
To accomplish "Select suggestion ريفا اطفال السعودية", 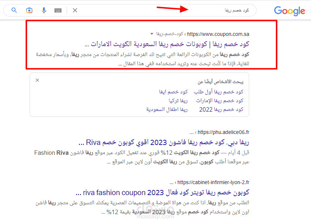I will click(x=167, y=109).
